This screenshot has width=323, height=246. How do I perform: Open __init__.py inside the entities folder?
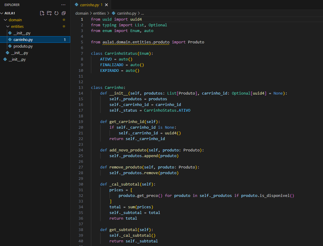[x=22, y=33]
